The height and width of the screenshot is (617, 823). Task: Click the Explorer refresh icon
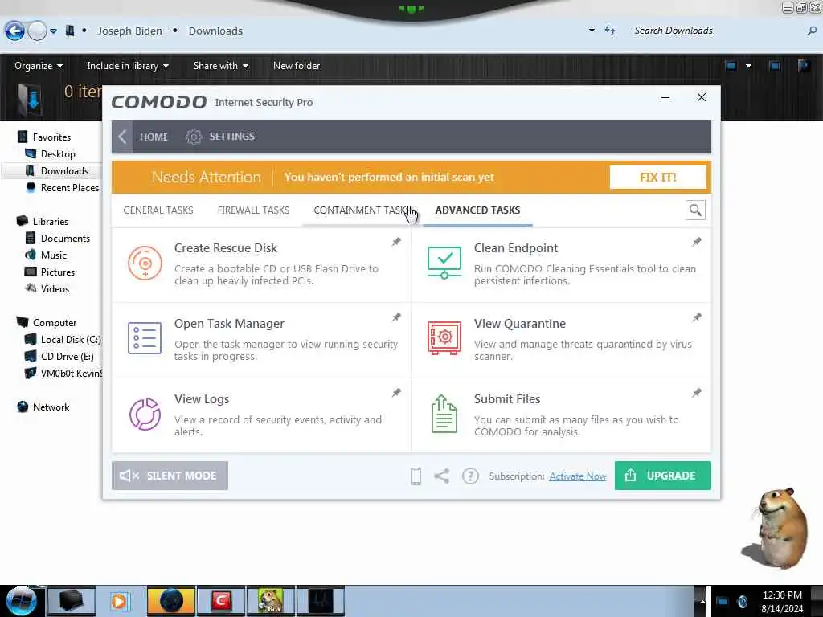(x=610, y=31)
